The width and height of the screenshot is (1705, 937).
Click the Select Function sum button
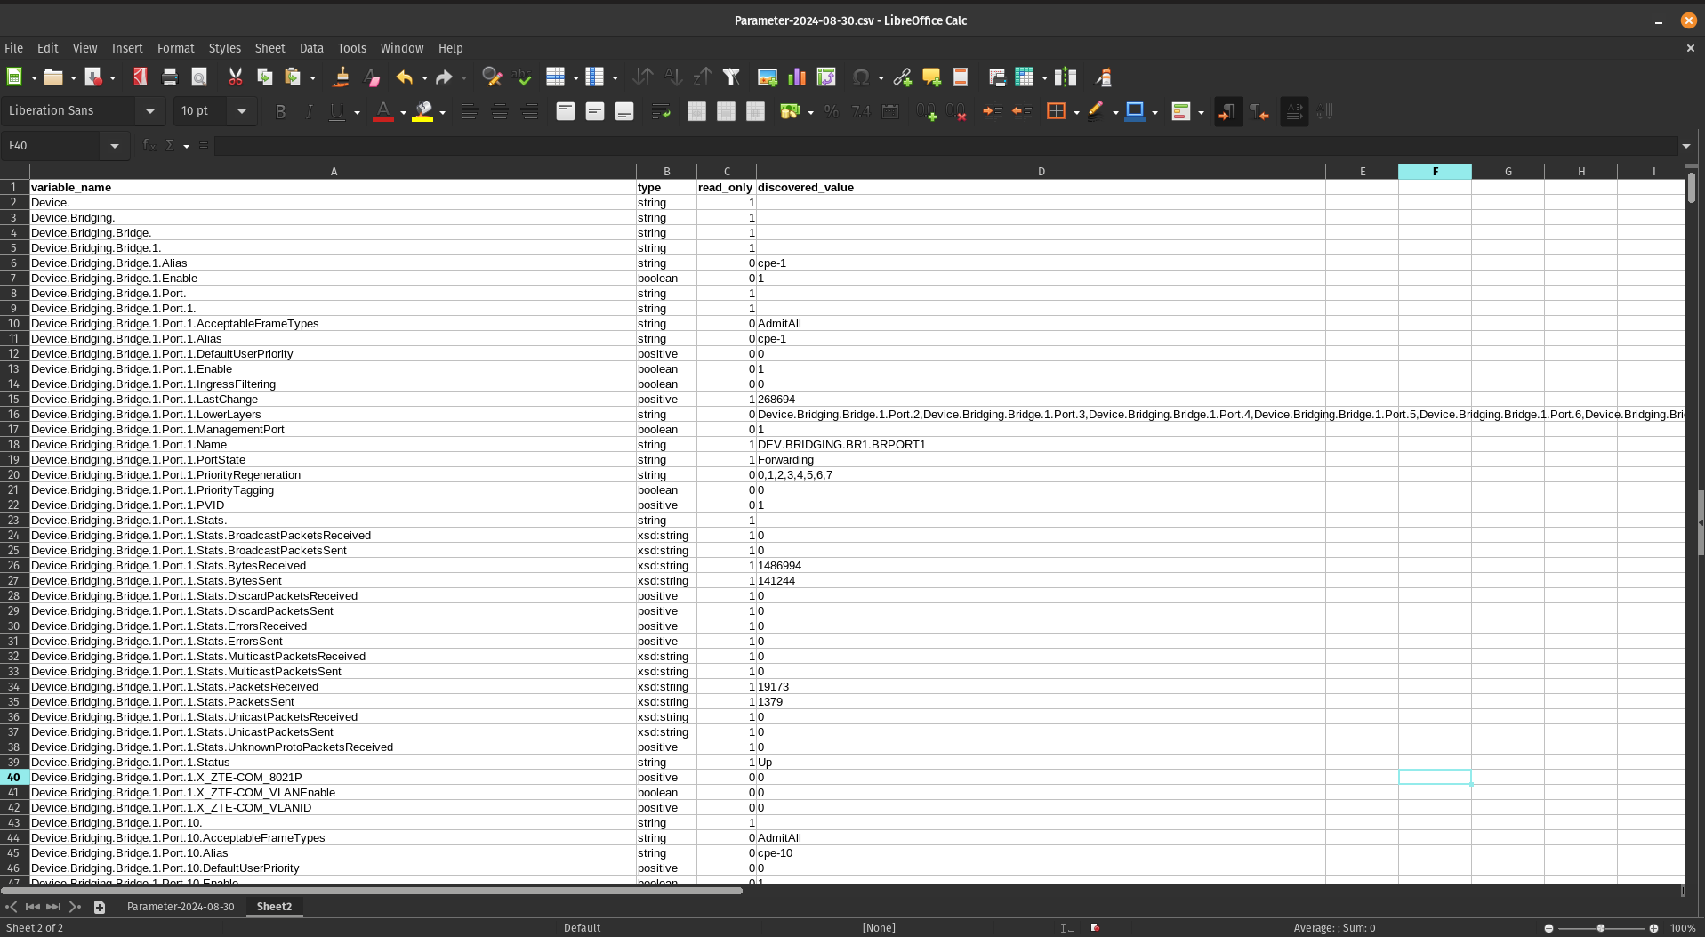pos(169,144)
